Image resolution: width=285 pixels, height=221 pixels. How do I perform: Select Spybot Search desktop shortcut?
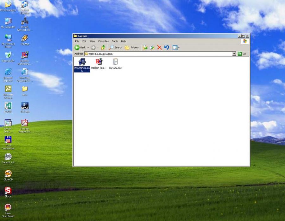pos(8,126)
